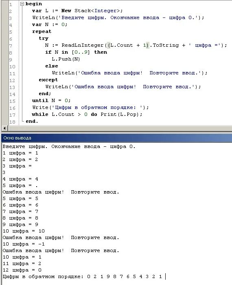Click 'Stack<Integer>' in line 2
The height and width of the screenshot is (285, 232).
[x=97, y=11]
